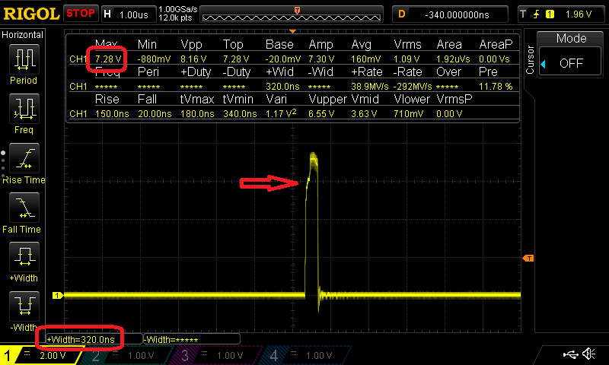The height and width of the screenshot is (365, 609).
Task: Open horizontal timebase H 1.00us setting
Action: [126, 14]
